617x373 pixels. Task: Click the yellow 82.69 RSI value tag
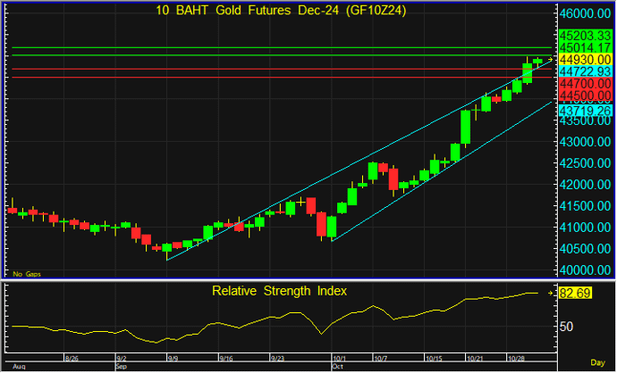pos(576,293)
